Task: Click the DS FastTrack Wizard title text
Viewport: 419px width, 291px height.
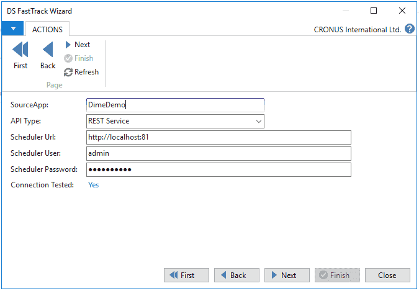Action: (x=39, y=11)
